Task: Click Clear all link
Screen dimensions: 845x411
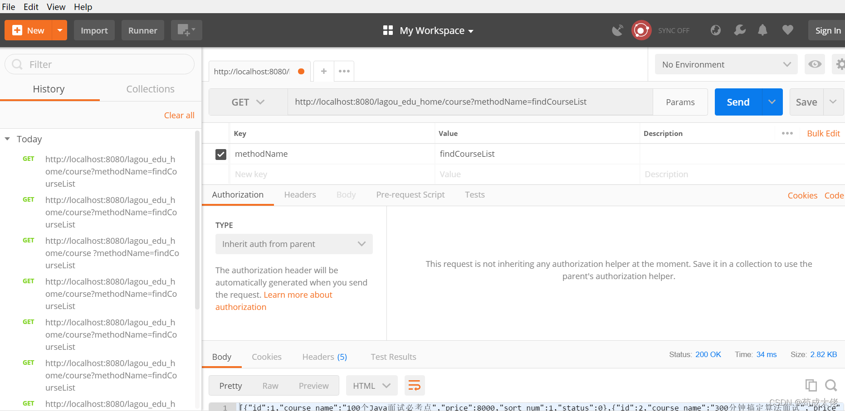Action: 179,115
